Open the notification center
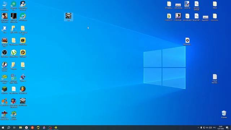231x130 pixels. click(x=227, y=127)
